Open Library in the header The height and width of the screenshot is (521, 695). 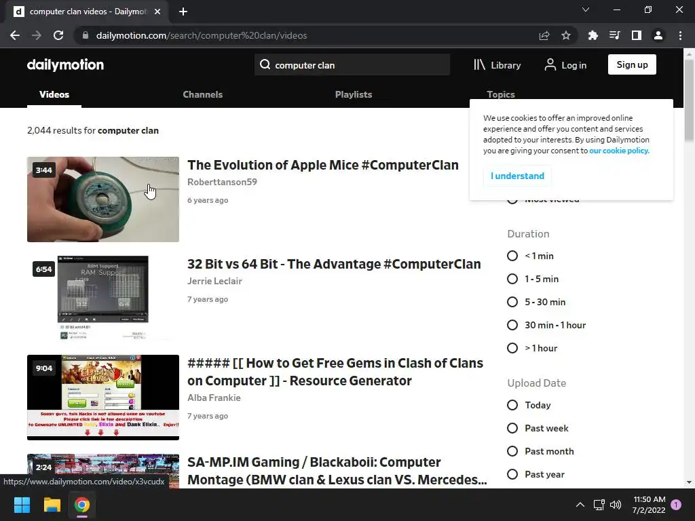pos(497,65)
